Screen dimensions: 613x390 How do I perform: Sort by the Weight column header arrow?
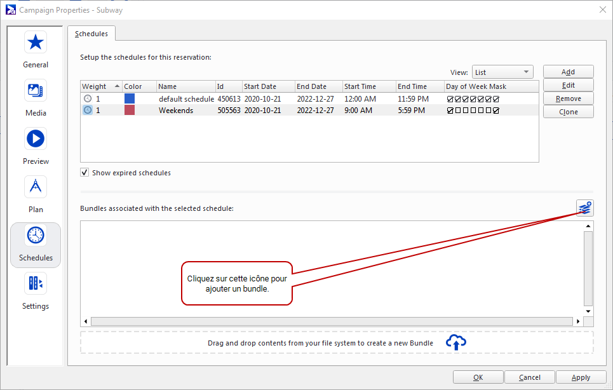click(118, 86)
